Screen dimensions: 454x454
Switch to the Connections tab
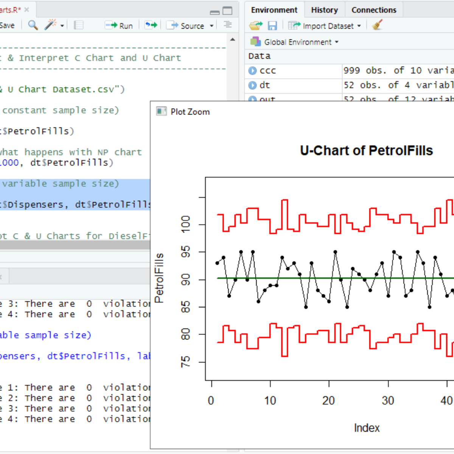point(373,10)
